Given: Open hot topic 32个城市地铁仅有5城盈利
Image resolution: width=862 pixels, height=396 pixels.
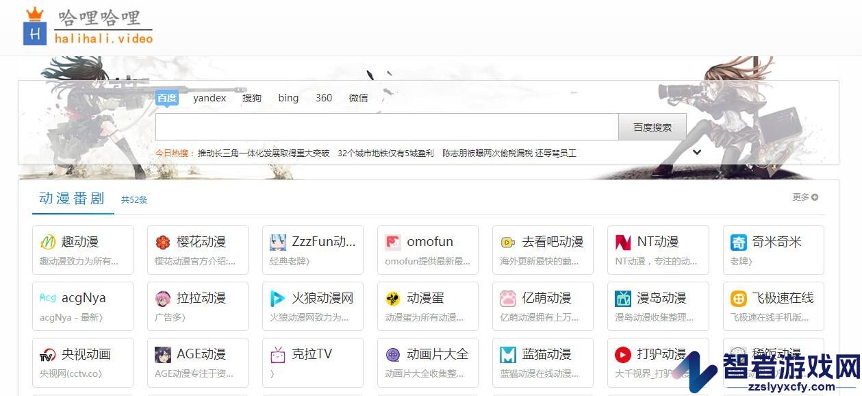Looking at the screenshot, I should click(x=385, y=153).
